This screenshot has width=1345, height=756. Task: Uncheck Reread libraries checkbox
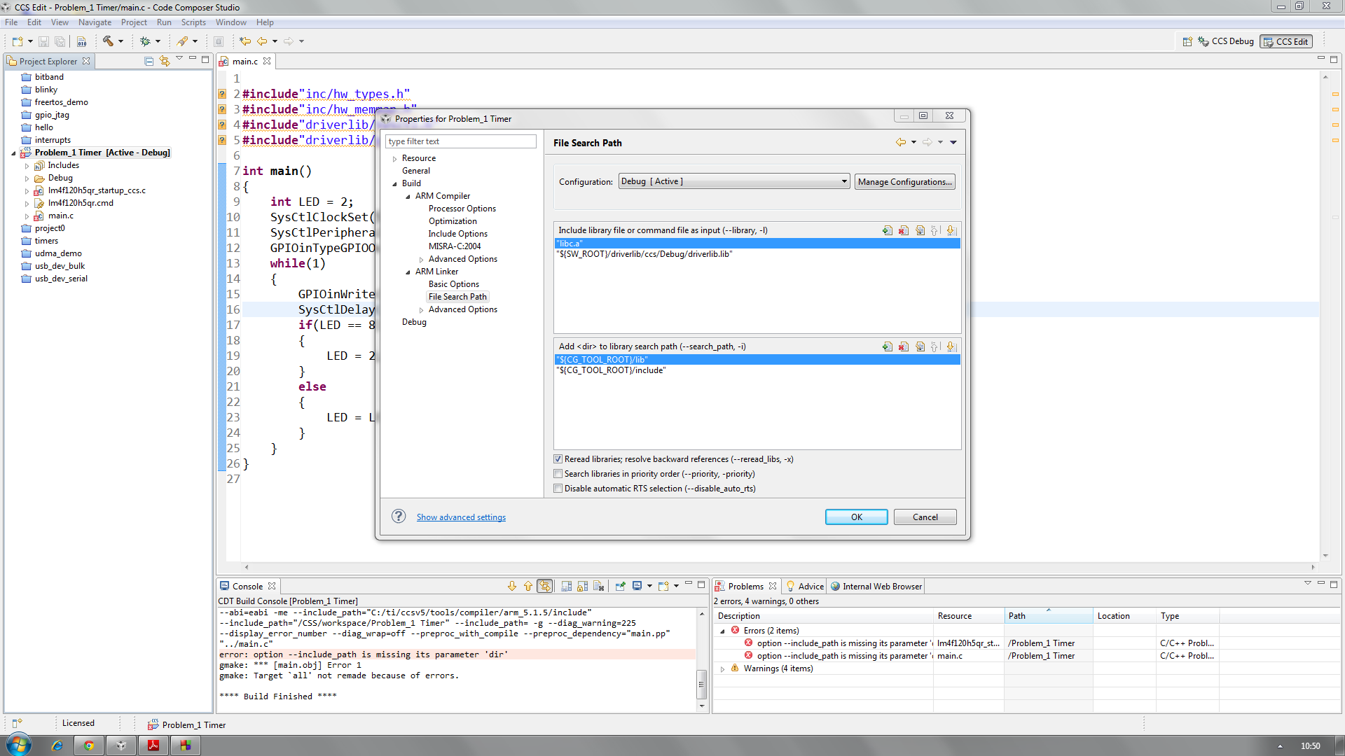(x=558, y=459)
